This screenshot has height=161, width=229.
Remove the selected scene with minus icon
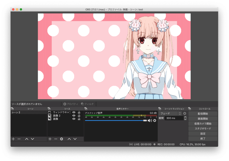point(19,139)
